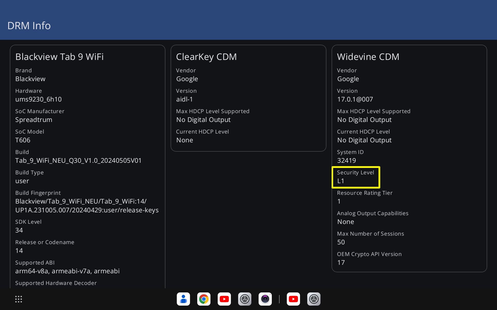Select Build Fingerprint text field
Viewport: 497px width, 310px height.
tap(87, 205)
